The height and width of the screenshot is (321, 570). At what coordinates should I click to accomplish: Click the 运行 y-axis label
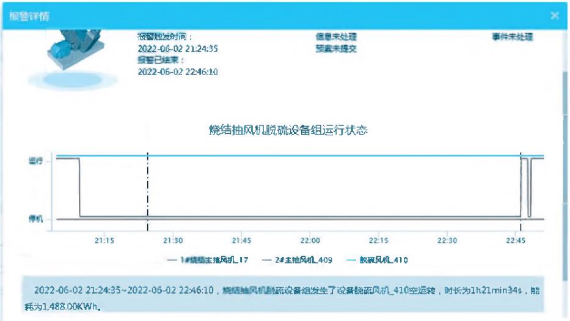[35, 161]
